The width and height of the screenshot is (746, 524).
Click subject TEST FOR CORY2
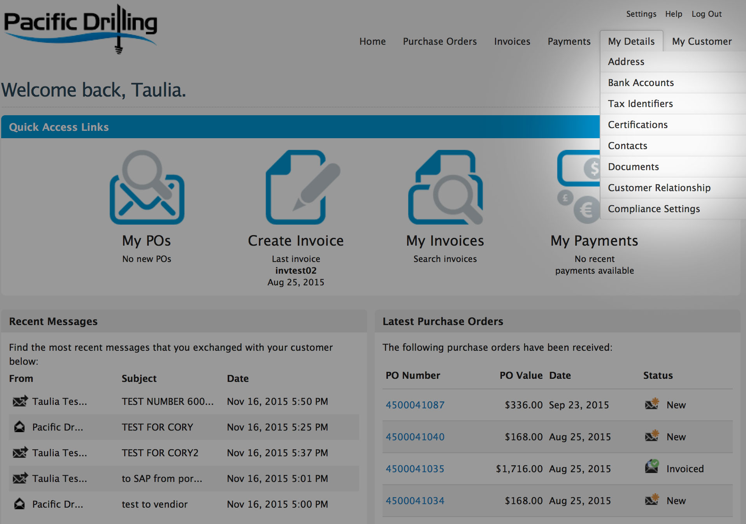(160, 453)
